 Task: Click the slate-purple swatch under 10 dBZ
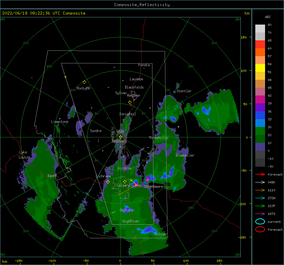pyautogui.click(x=260, y=147)
